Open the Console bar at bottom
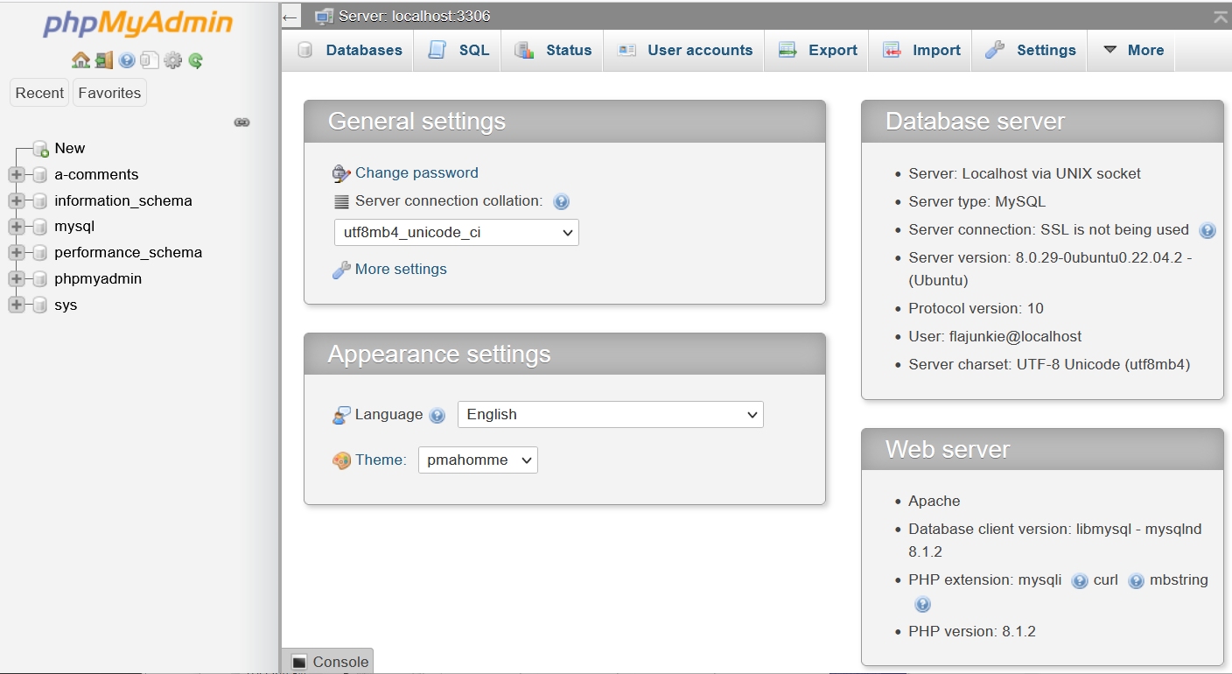 [328, 662]
